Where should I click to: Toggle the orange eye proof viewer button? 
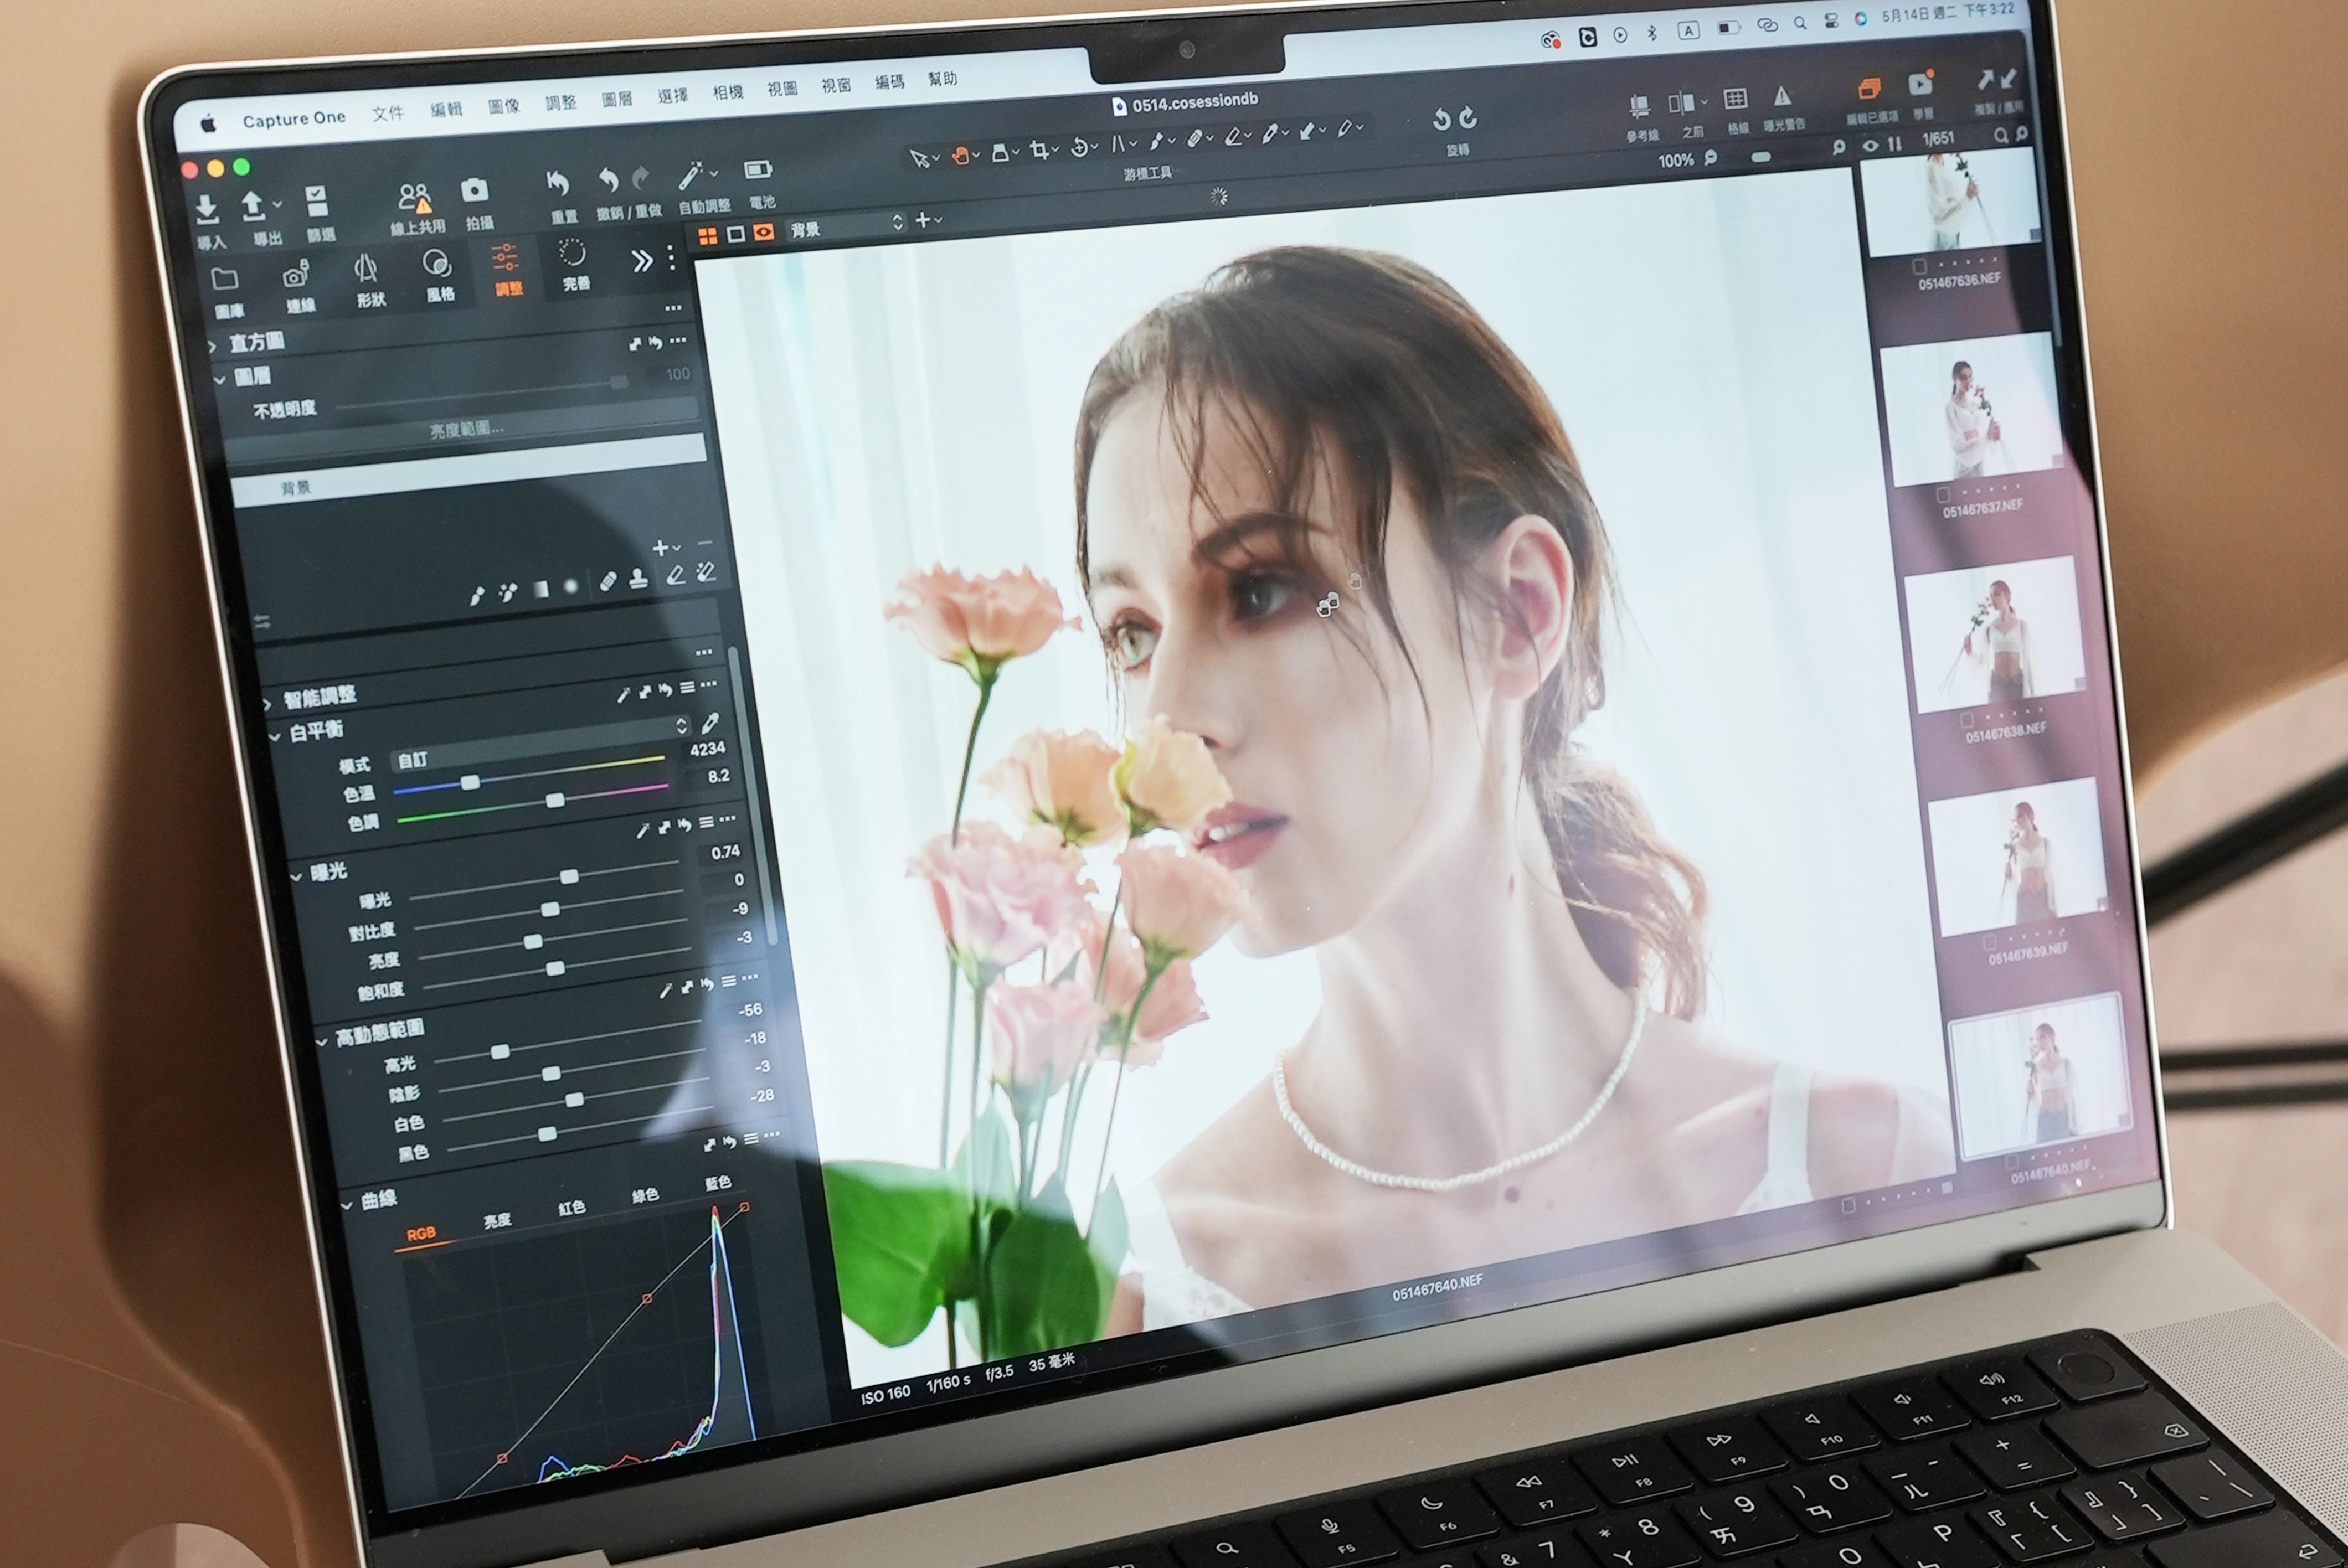[764, 232]
